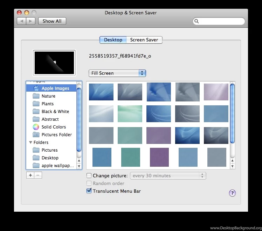Open the every 30 minutes interval dropdown
The image size is (262, 231).
pyautogui.click(x=168, y=176)
